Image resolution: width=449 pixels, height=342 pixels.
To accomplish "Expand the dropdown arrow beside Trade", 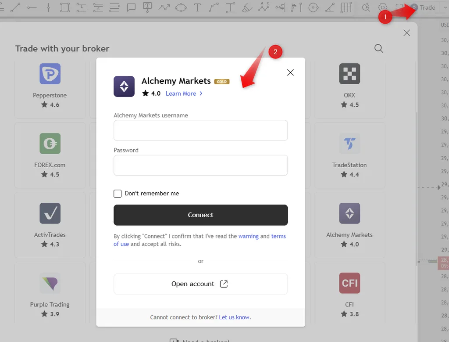I will point(445,7).
